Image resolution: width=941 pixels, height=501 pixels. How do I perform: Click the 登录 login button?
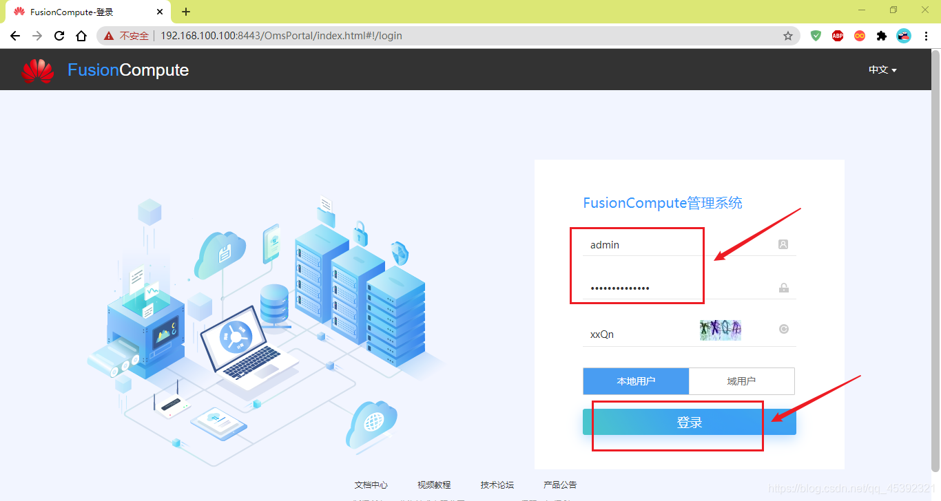[690, 423]
